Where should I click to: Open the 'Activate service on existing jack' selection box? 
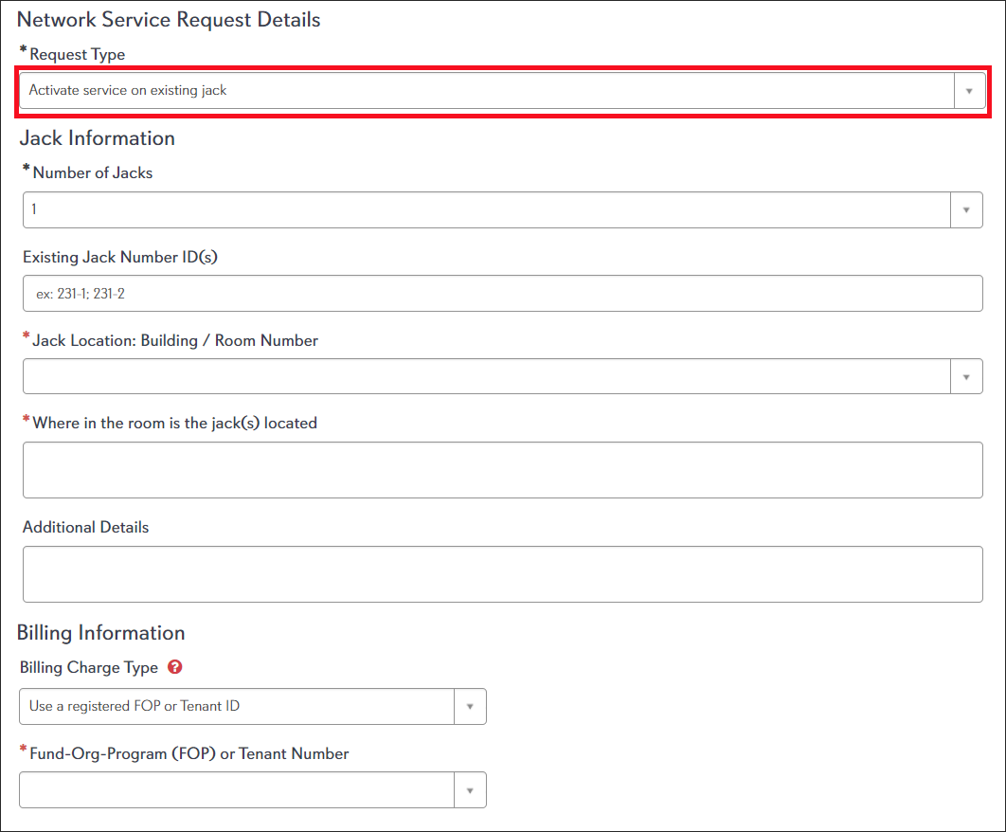(485, 91)
